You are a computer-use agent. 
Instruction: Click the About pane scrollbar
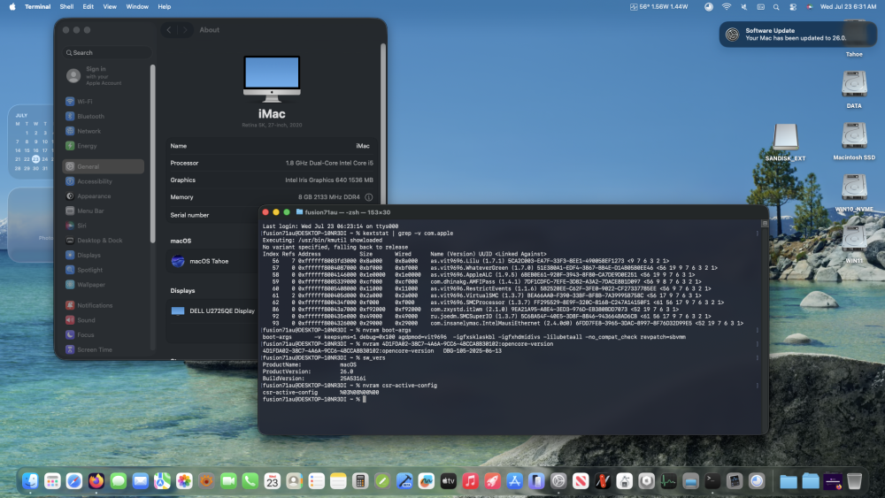click(x=383, y=124)
